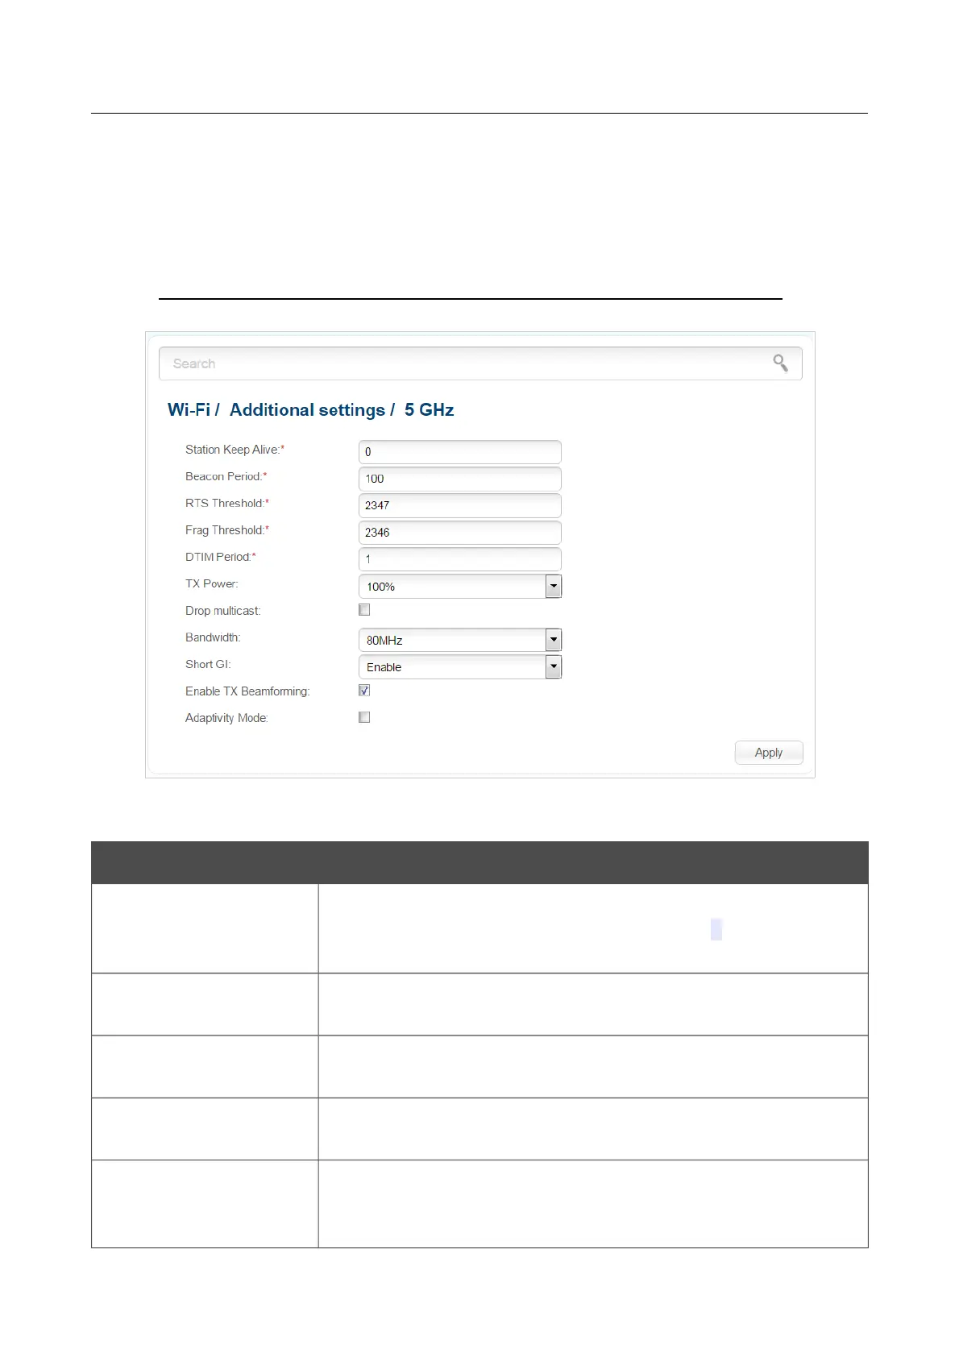The image size is (959, 1357).
Task: Click the Short GI label
Action: pyautogui.click(x=208, y=664)
